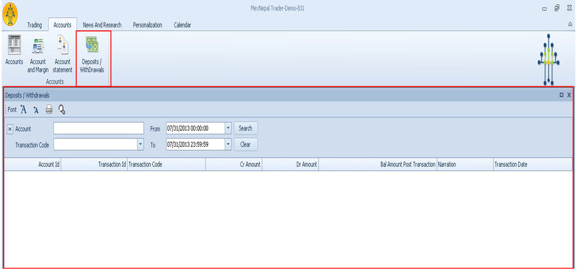Click the Search button

[x=245, y=129]
